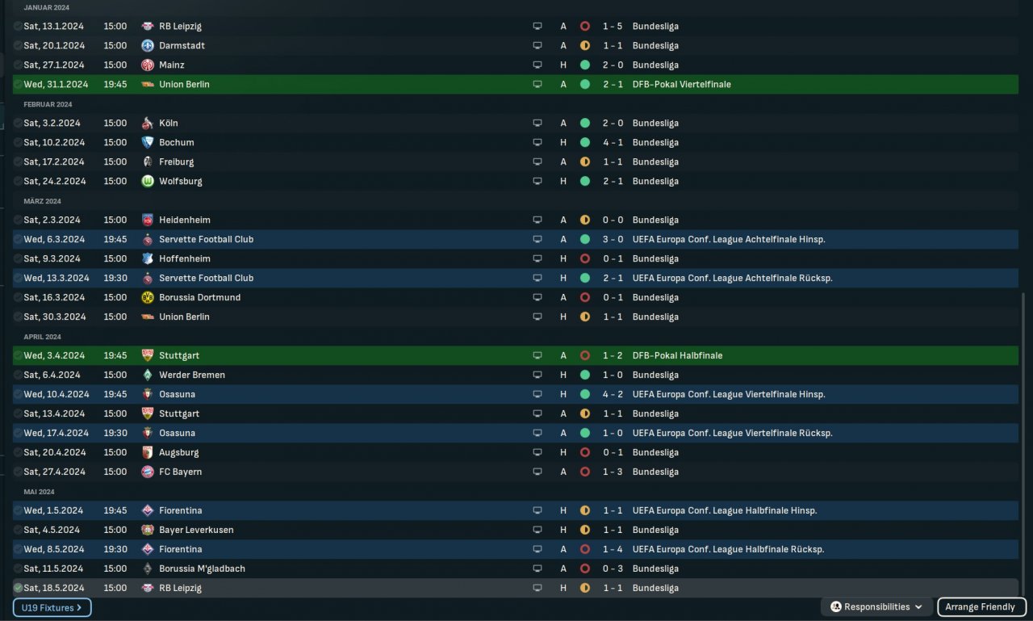This screenshot has height=621, width=1033.
Task: Click the Arrange Friendly button
Action: point(981,607)
